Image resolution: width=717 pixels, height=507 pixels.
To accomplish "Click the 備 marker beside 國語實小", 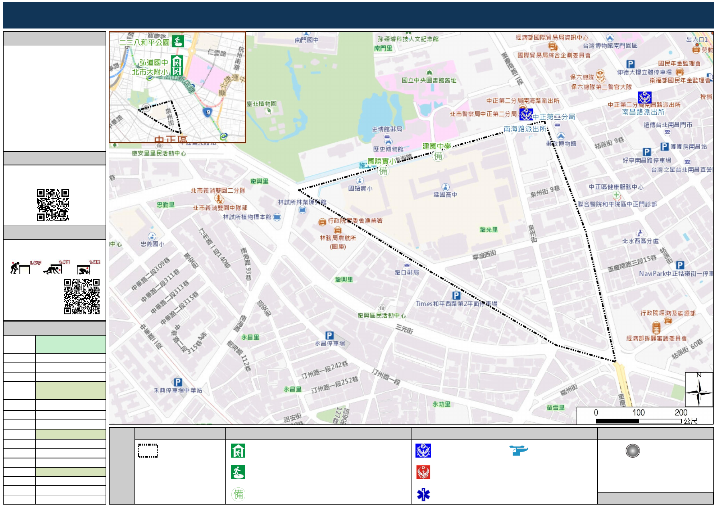I will (384, 171).
